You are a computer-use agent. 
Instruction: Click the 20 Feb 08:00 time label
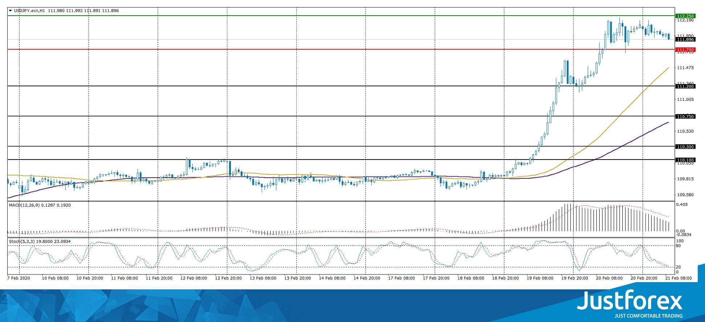[609, 278]
